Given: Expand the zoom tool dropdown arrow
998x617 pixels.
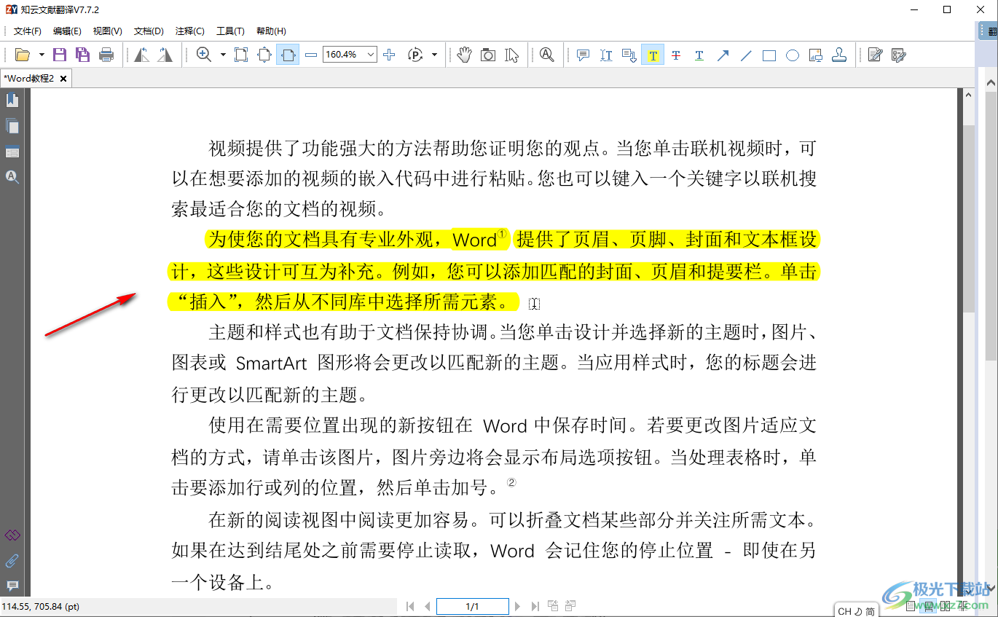Looking at the screenshot, I should pos(223,55).
